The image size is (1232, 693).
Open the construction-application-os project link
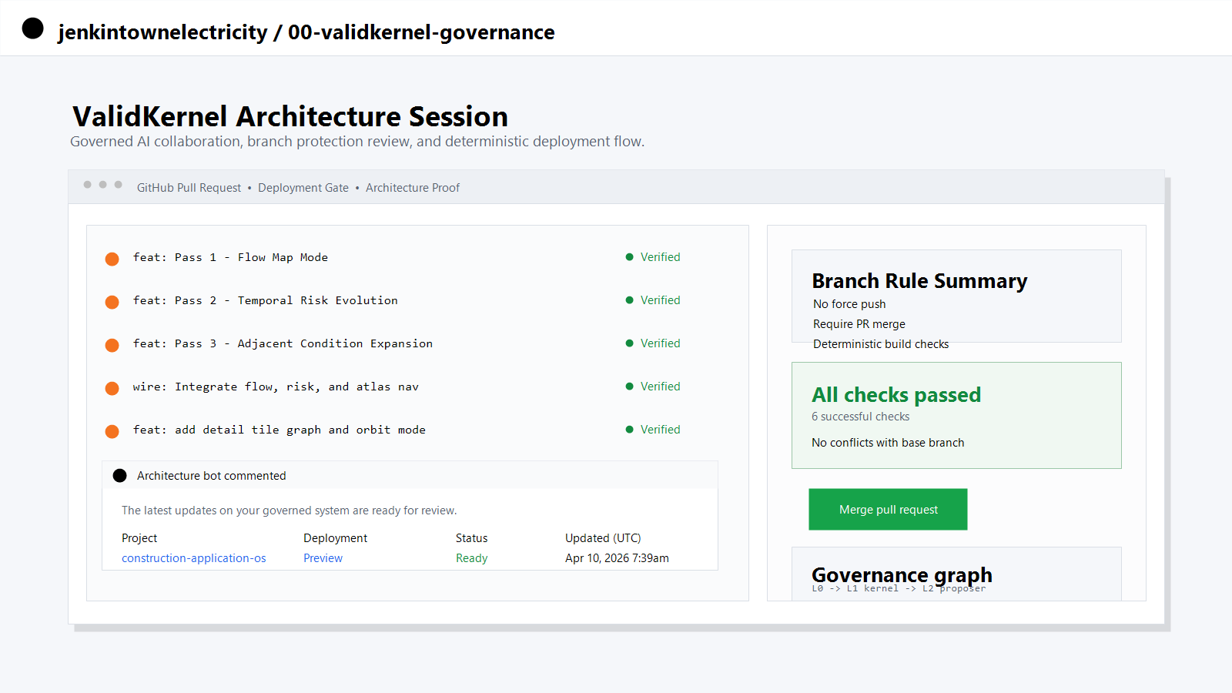(193, 557)
